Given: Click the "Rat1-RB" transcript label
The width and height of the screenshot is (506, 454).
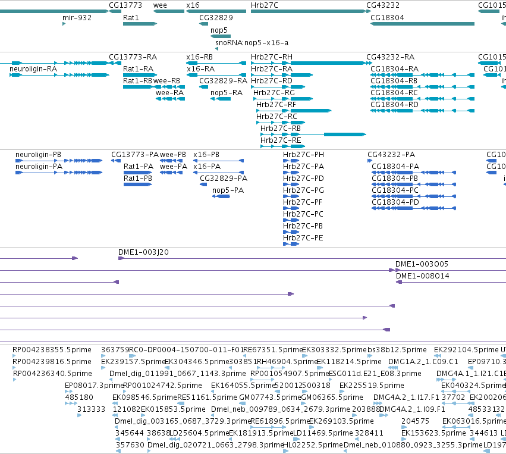Looking at the screenshot, I should tap(137, 81).
